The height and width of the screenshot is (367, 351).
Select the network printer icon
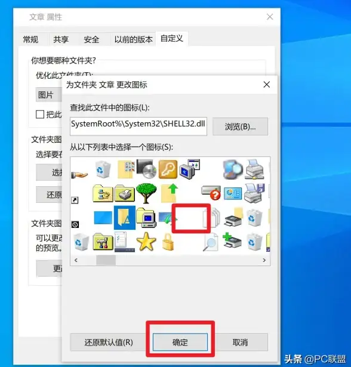tap(255, 169)
